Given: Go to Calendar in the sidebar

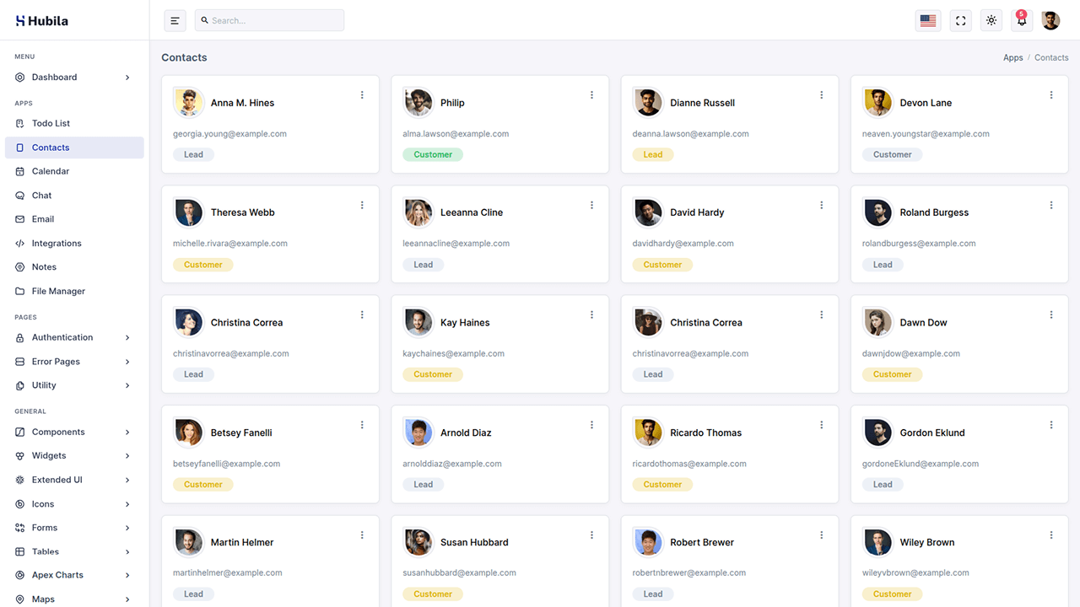Looking at the screenshot, I should [x=51, y=171].
